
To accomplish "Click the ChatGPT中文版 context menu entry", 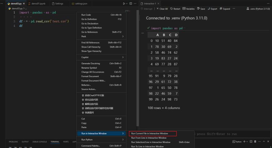I will (x=101, y=95).
